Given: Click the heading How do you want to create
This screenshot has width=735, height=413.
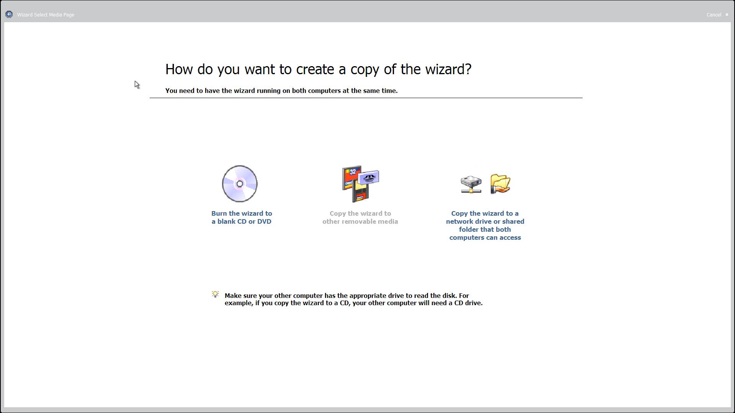Looking at the screenshot, I should (x=318, y=69).
